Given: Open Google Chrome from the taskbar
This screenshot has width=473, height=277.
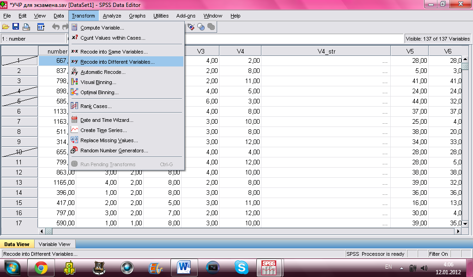Looking at the screenshot, I should [x=41, y=268].
